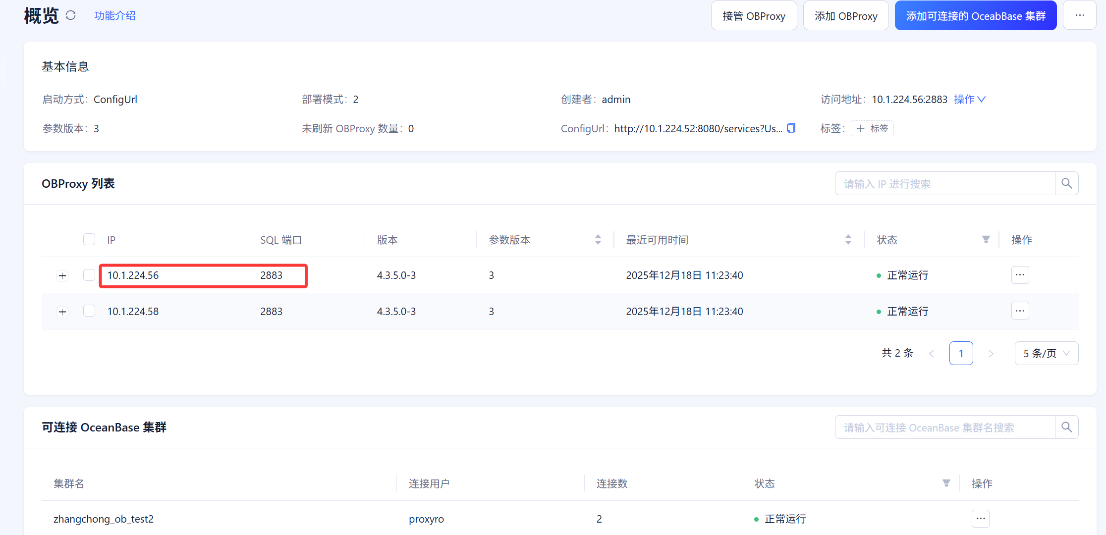Open the 功能介绍 link

114,15
